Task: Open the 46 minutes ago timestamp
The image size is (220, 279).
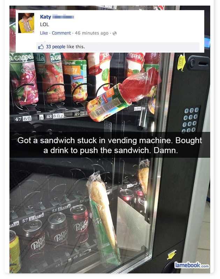Action: click(91, 33)
